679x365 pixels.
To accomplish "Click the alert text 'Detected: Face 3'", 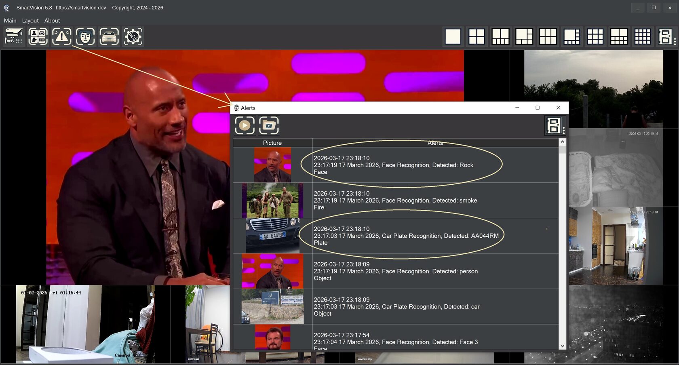I will point(455,342).
